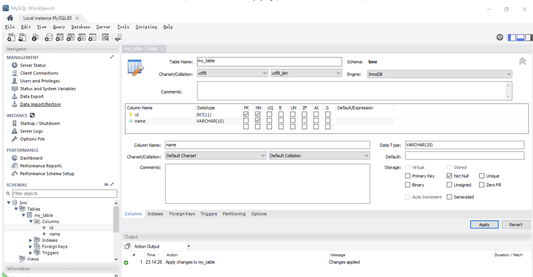Open Data Export
Screen dimensions: 533x277
(32, 97)
